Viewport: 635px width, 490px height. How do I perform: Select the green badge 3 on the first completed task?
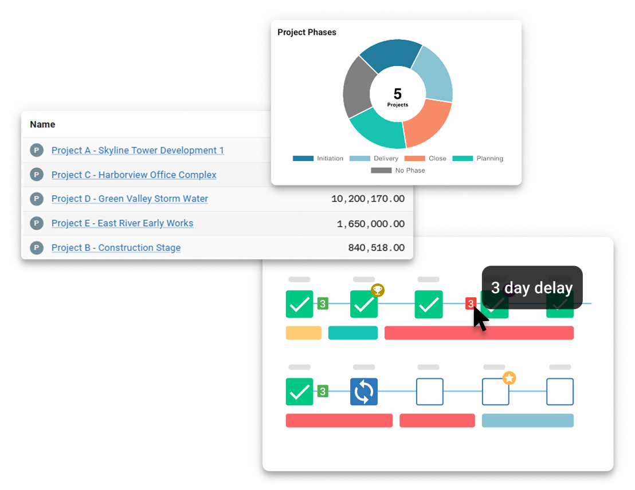click(322, 304)
